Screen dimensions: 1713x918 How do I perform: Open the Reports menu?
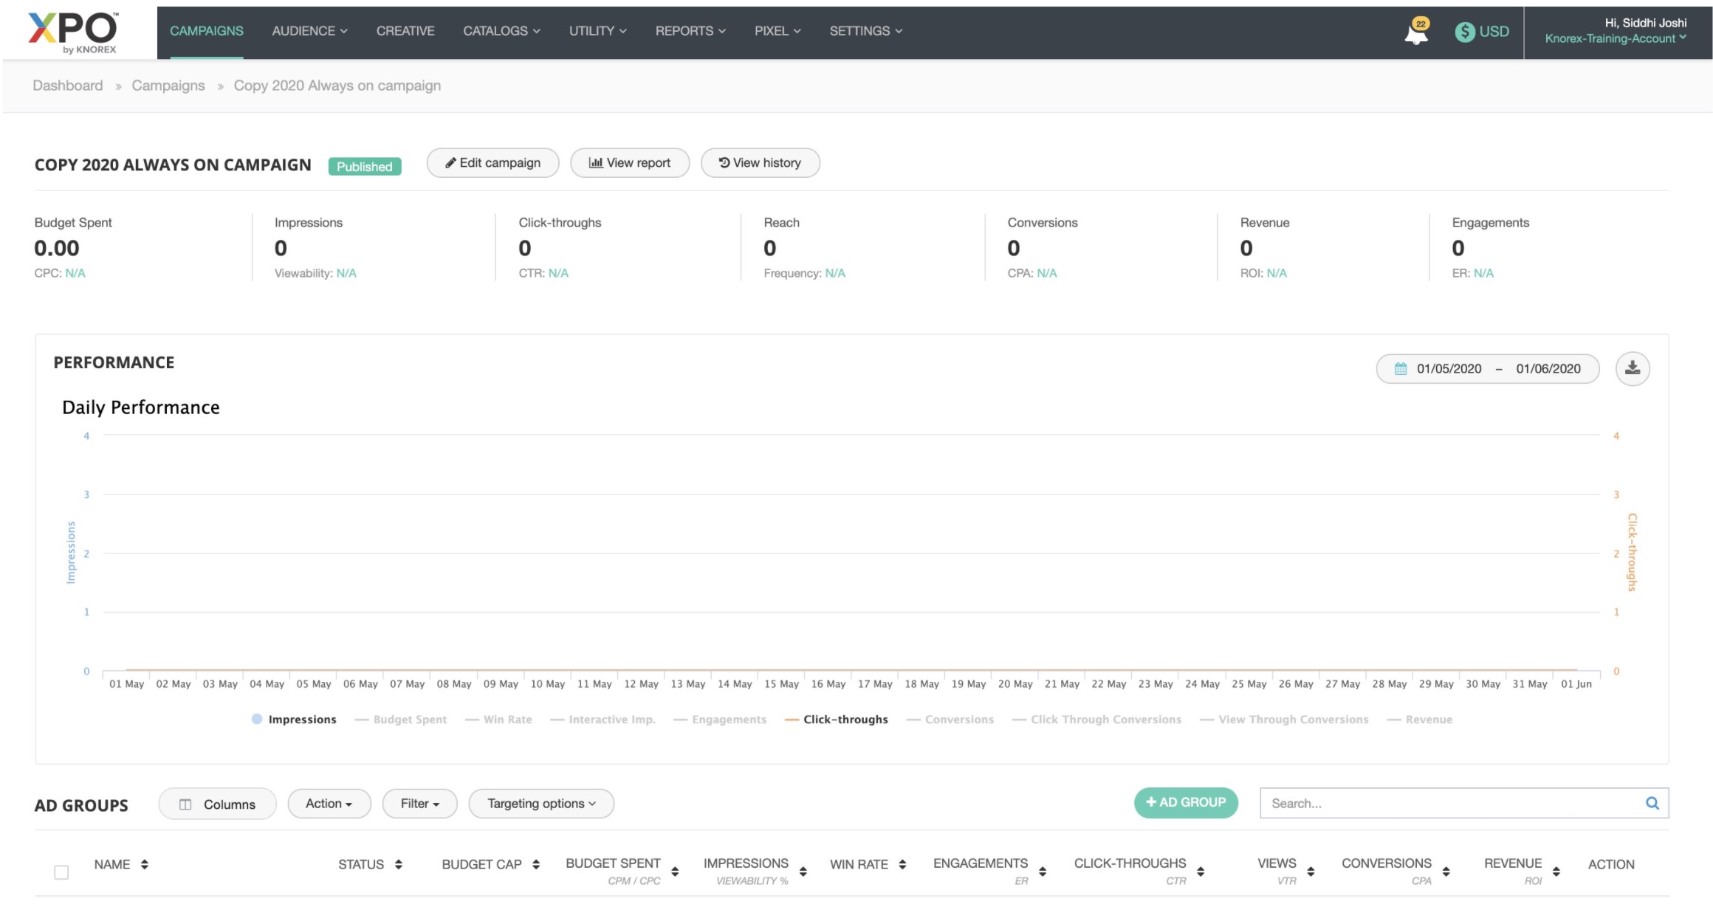coord(690,31)
